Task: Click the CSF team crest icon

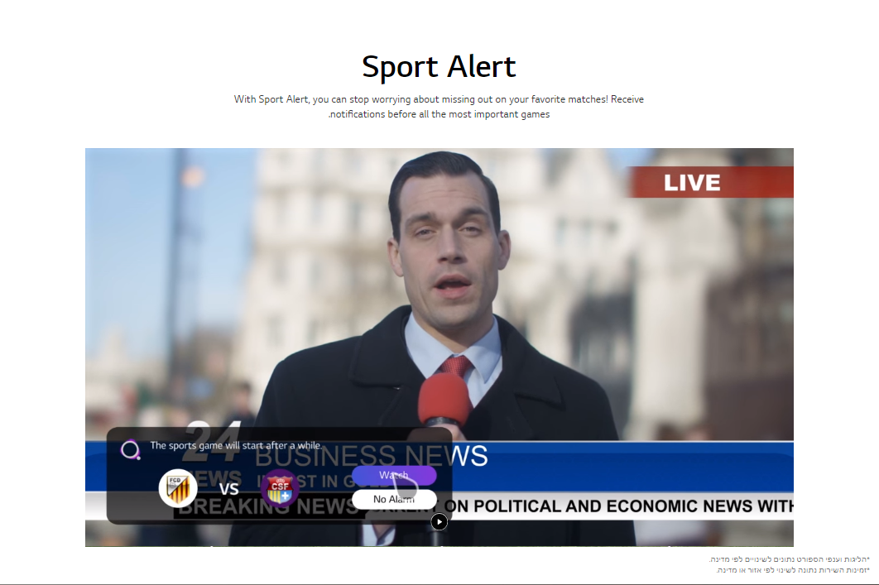Action: (281, 488)
